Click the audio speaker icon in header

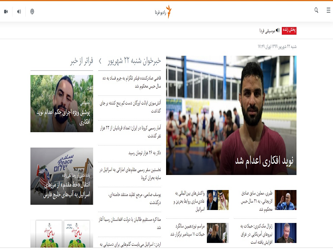19,11
